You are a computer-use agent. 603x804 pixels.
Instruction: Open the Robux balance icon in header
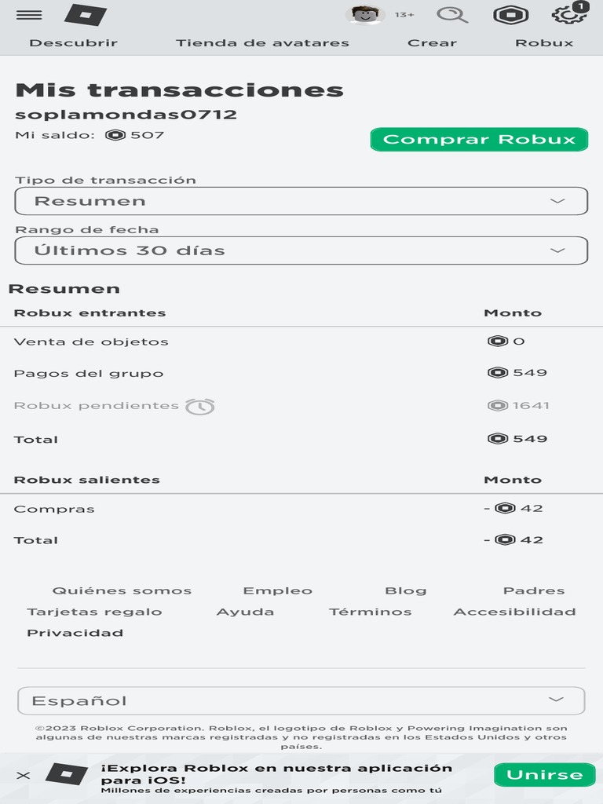coord(510,15)
